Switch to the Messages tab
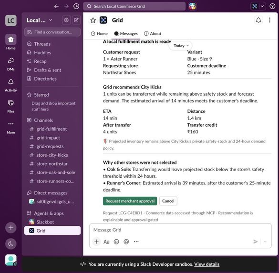This screenshot has height=273, width=279. click(126, 34)
